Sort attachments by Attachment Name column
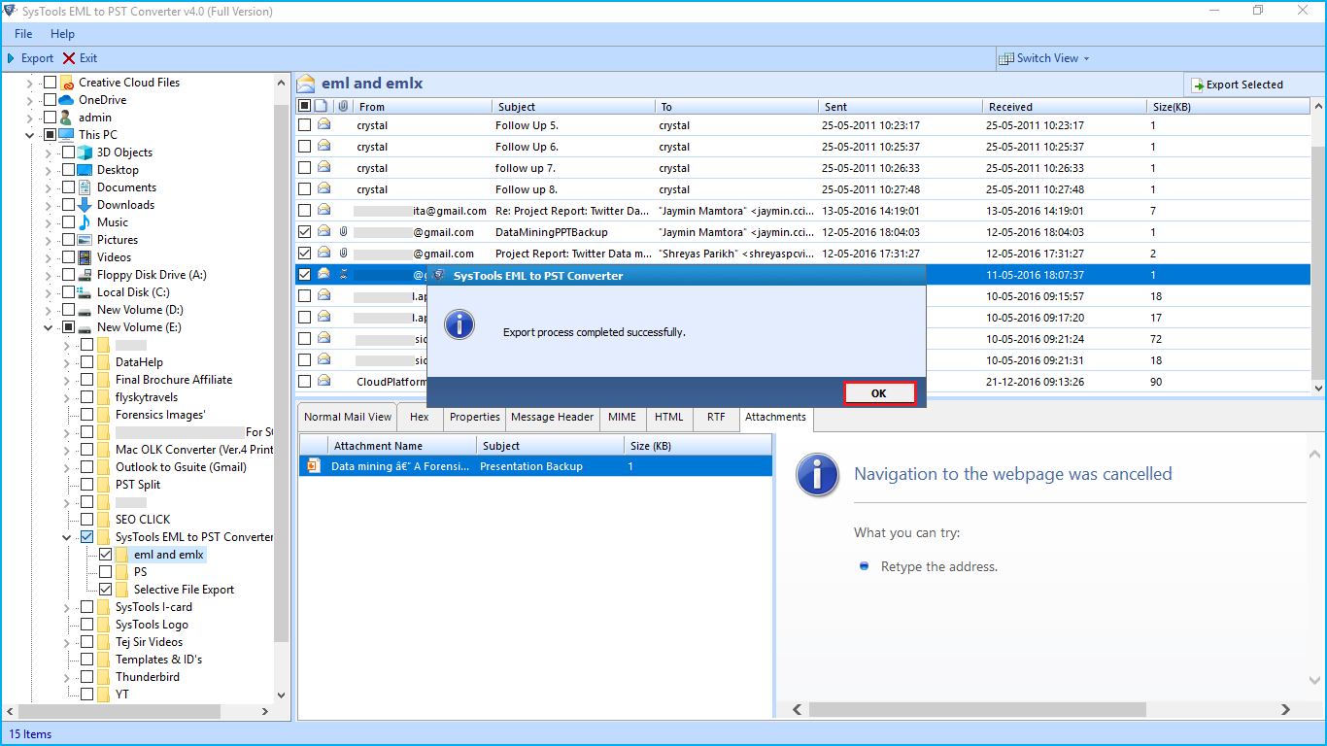1327x746 pixels. 400,446
